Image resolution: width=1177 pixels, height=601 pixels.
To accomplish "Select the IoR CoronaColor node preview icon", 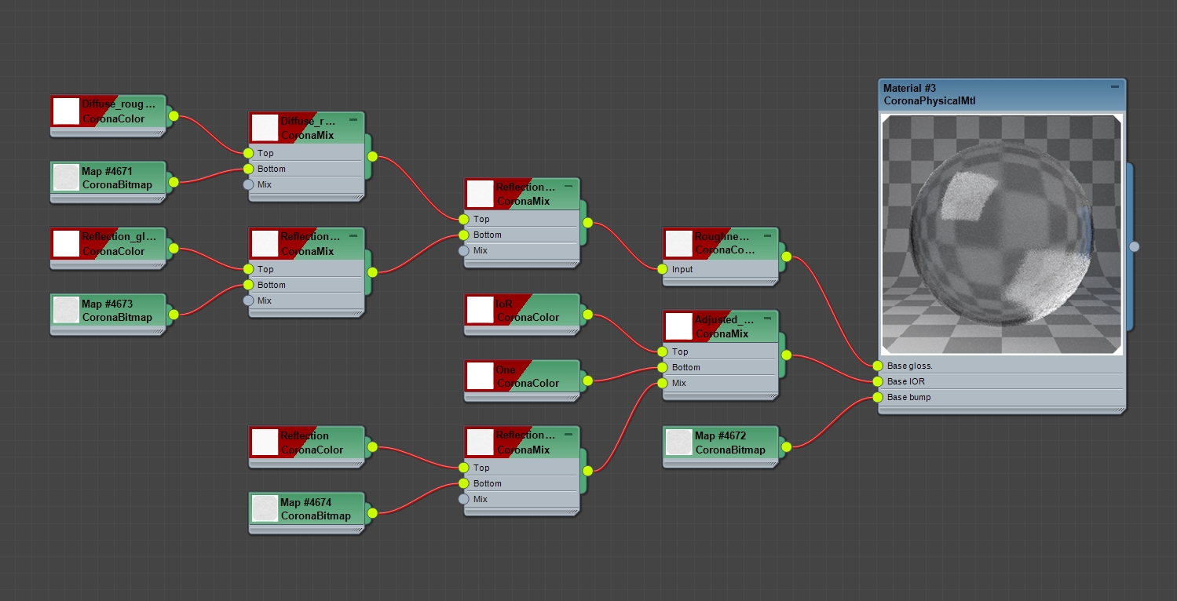I will click(480, 310).
